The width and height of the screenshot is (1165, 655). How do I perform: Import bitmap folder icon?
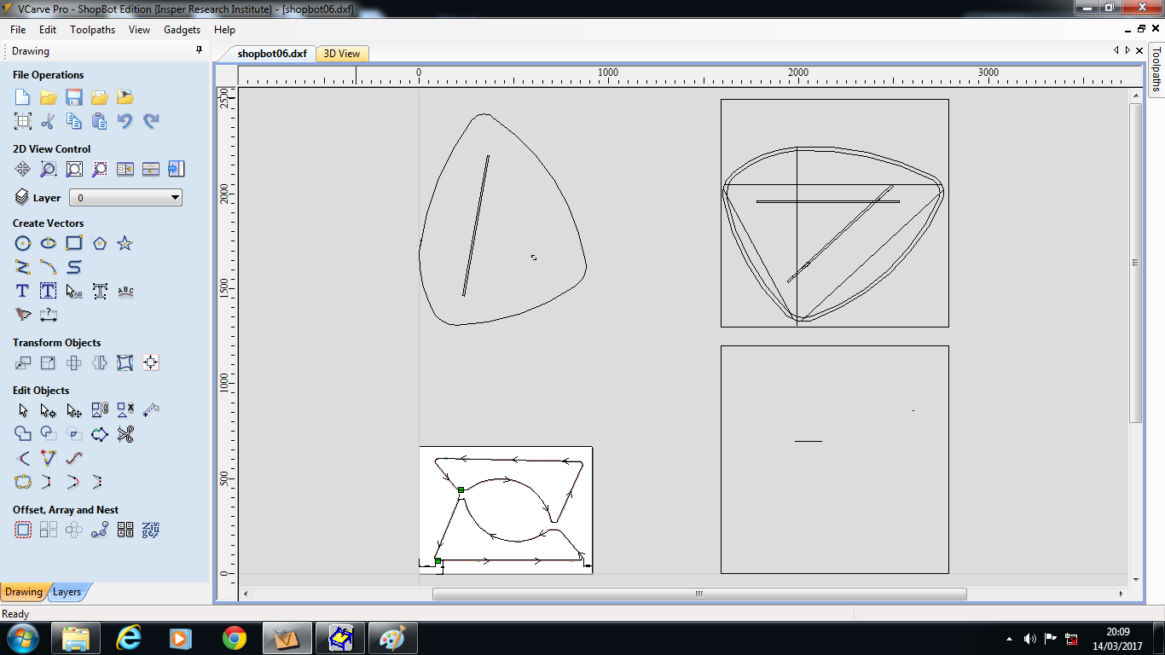click(125, 97)
